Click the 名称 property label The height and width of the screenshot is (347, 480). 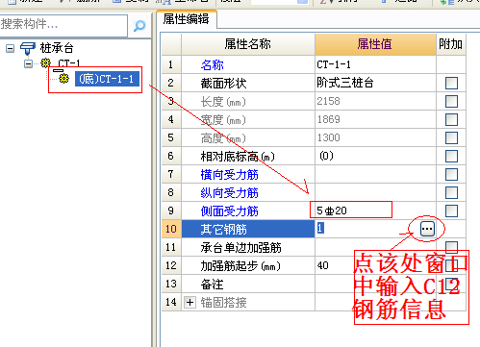(x=213, y=65)
